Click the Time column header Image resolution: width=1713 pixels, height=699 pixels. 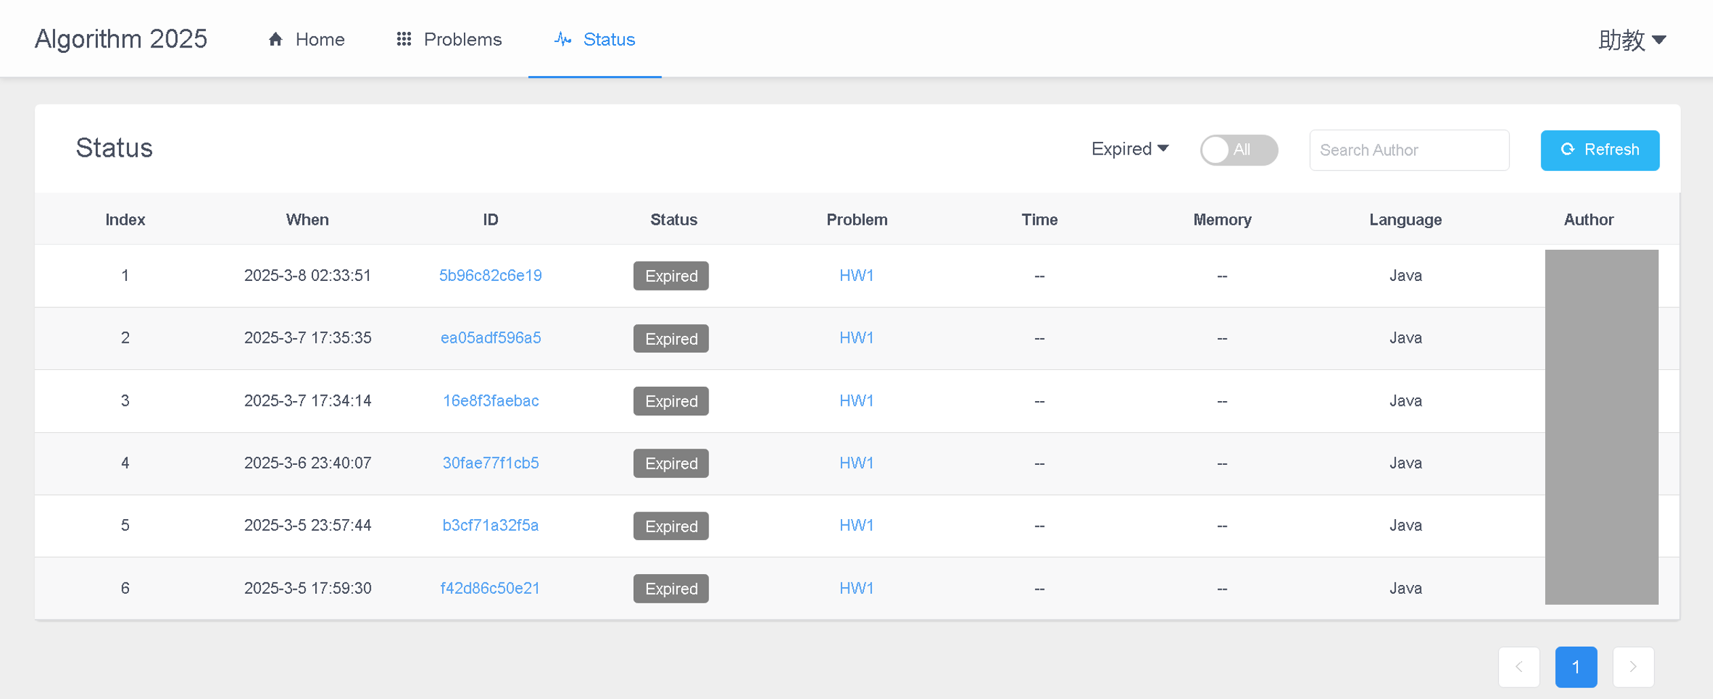(1039, 220)
